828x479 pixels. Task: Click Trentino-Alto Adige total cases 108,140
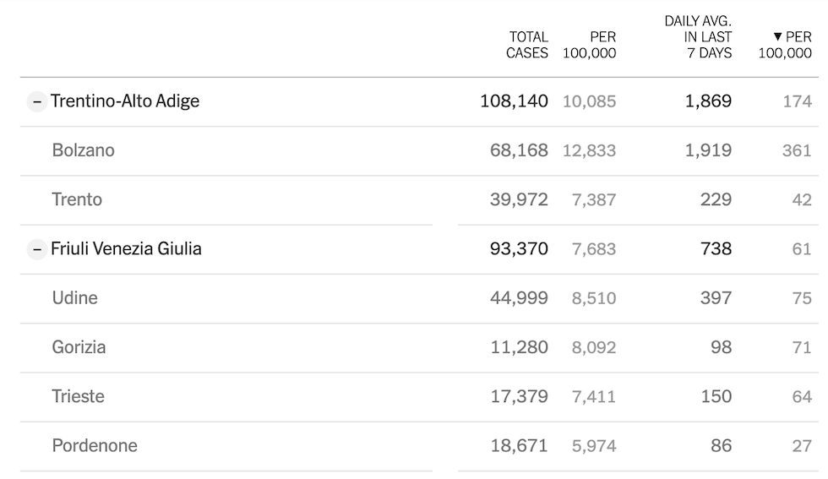point(514,101)
